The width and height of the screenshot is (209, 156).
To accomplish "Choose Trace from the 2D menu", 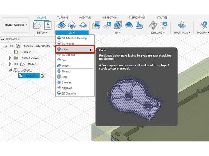I will pos(75,66).
